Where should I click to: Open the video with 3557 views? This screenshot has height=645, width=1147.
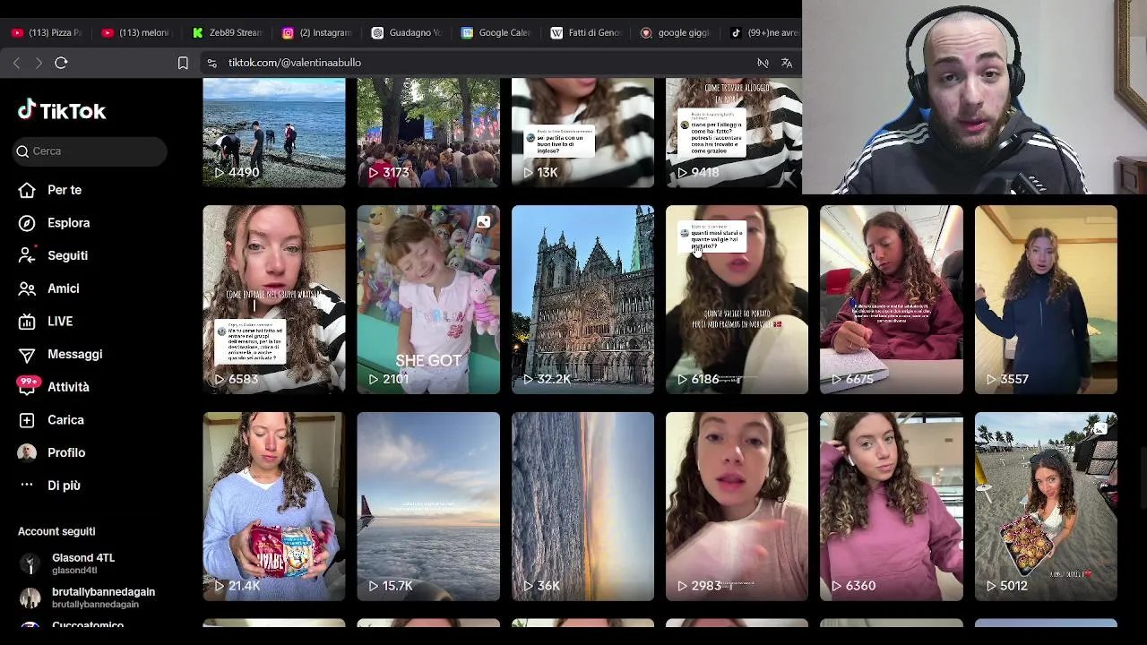tap(1046, 299)
